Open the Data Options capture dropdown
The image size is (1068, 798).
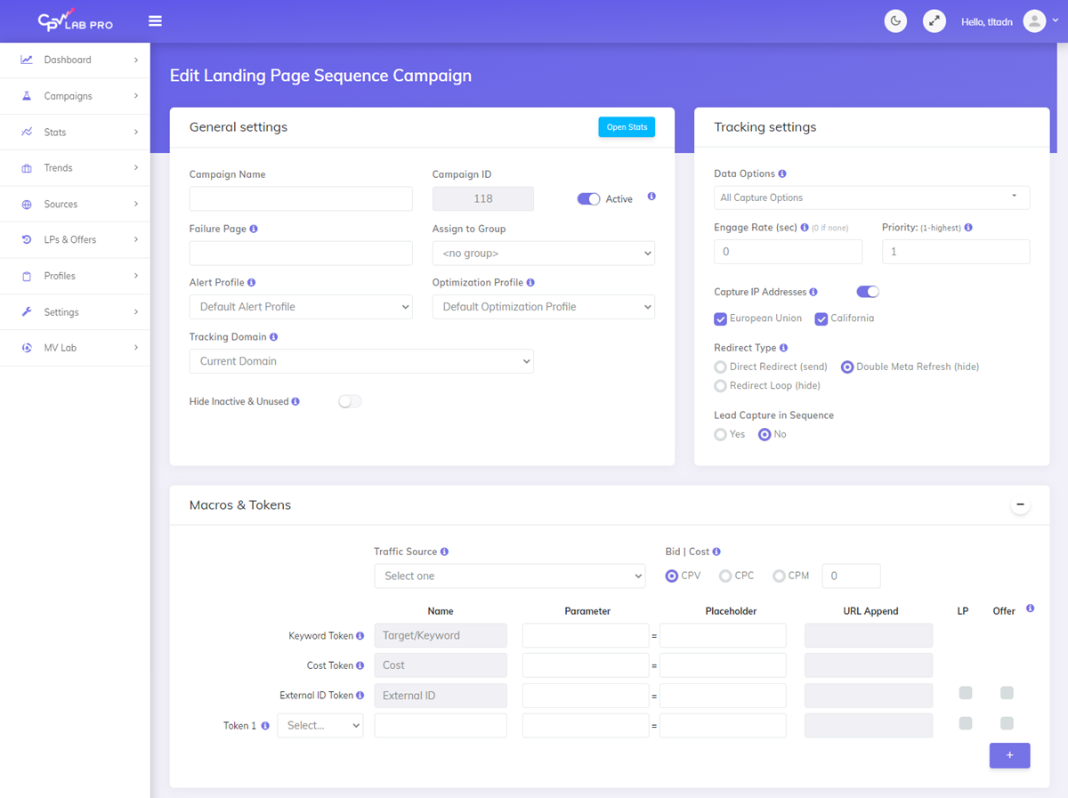coord(872,197)
